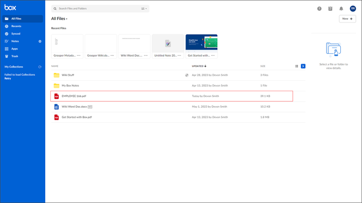The width and height of the screenshot is (362, 203).
Task: Click the All Files folder icon
Action: click(6, 18)
